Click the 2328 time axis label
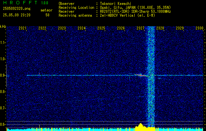 (160, 28)
